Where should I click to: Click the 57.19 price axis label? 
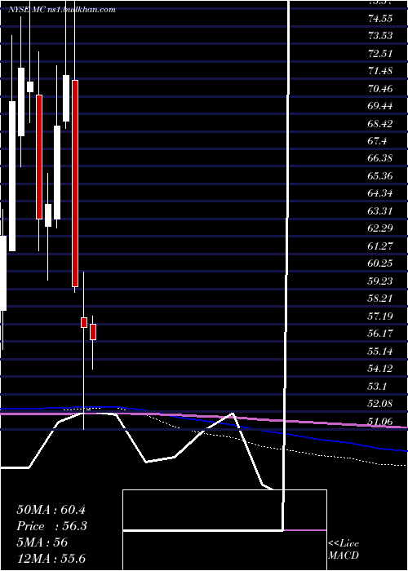click(380, 316)
